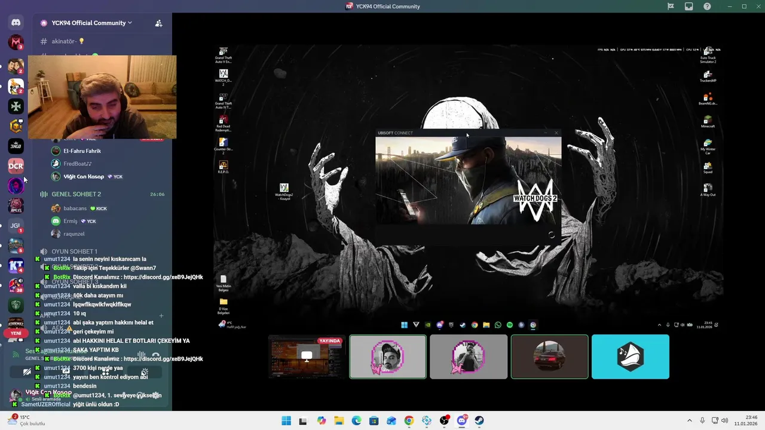Open the red M server icon
Screen dimensions: 765x430
[16, 42]
